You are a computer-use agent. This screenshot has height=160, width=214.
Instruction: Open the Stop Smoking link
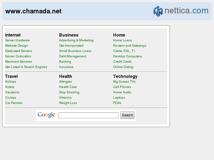click(x=69, y=92)
